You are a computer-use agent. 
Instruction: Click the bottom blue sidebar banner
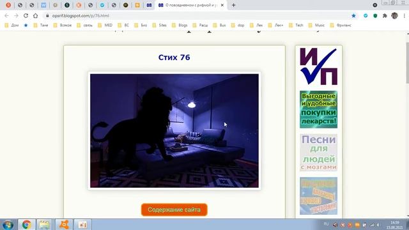coord(318,196)
